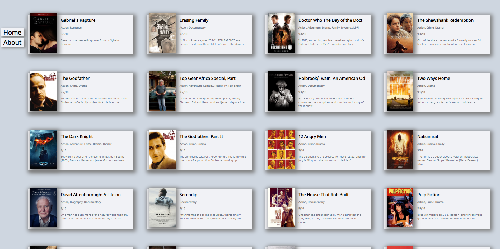The width and height of the screenshot is (500, 249).
Task: Open the Gabriel's Rapture title
Action: (x=78, y=20)
